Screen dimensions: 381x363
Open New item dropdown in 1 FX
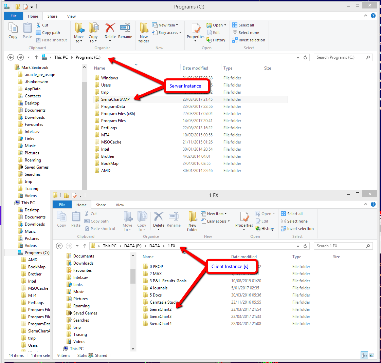click(x=214, y=214)
